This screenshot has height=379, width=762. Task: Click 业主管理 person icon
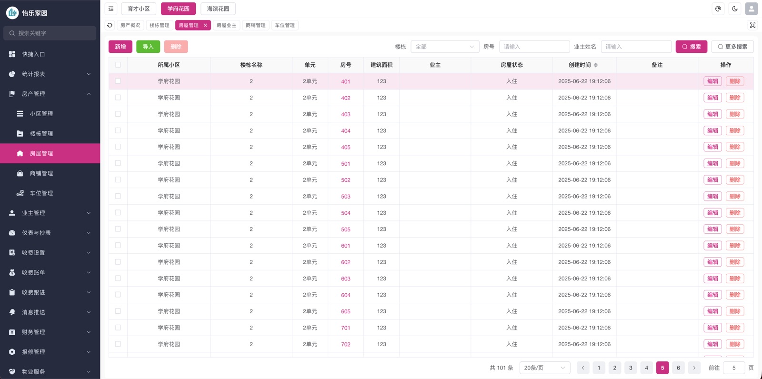point(12,213)
